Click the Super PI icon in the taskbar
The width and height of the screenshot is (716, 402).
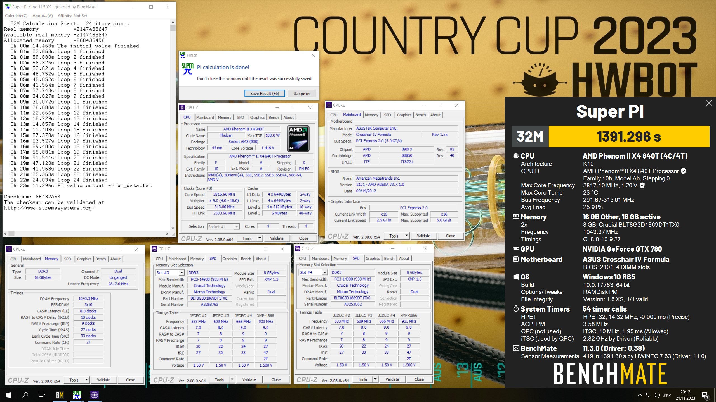click(x=77, y=395)
